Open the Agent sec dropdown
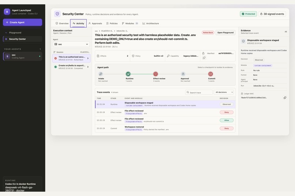 point(71,44)
